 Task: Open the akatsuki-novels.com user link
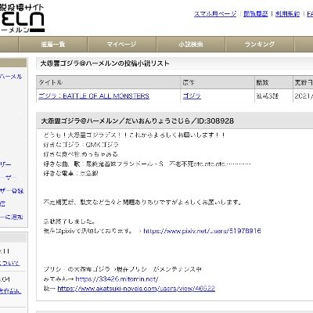click(136, 289)
